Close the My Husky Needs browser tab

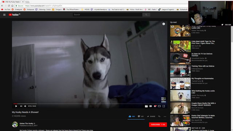point(23,2)
